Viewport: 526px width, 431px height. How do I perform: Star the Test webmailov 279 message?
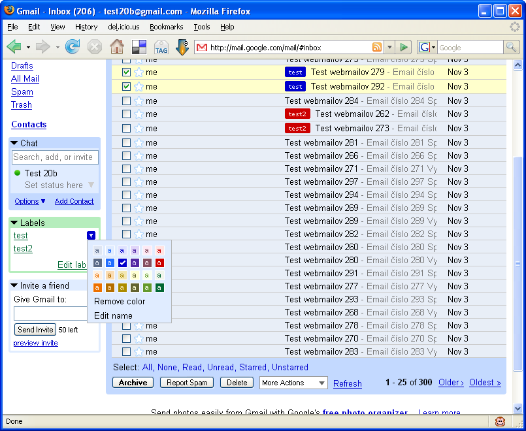pos(139,72)
